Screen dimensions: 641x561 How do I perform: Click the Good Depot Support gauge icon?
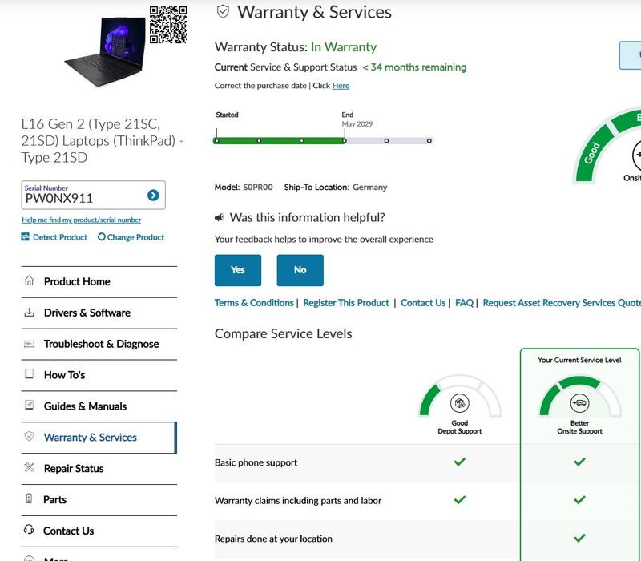coord(459,403)
